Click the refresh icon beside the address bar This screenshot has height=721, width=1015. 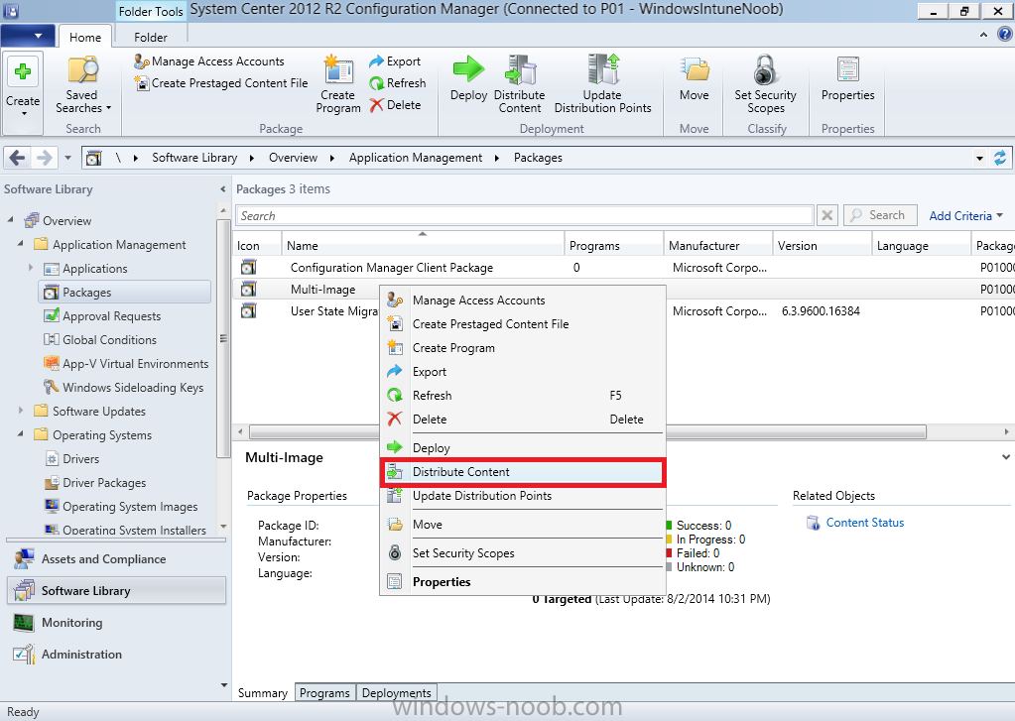click(1000, 158)
